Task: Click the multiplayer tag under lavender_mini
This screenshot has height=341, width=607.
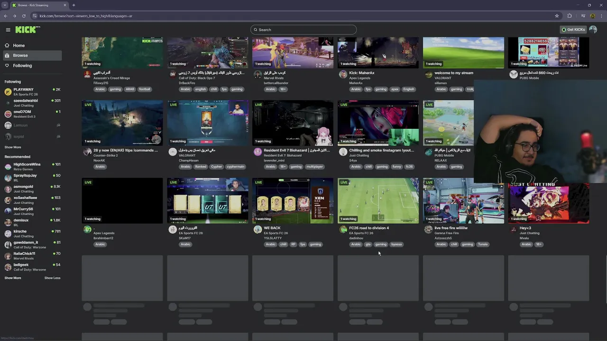Action: [x=314, y=167]
